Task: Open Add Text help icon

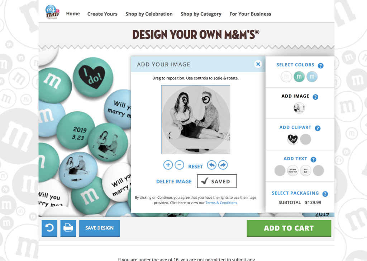Action: (x=313, y=160)
